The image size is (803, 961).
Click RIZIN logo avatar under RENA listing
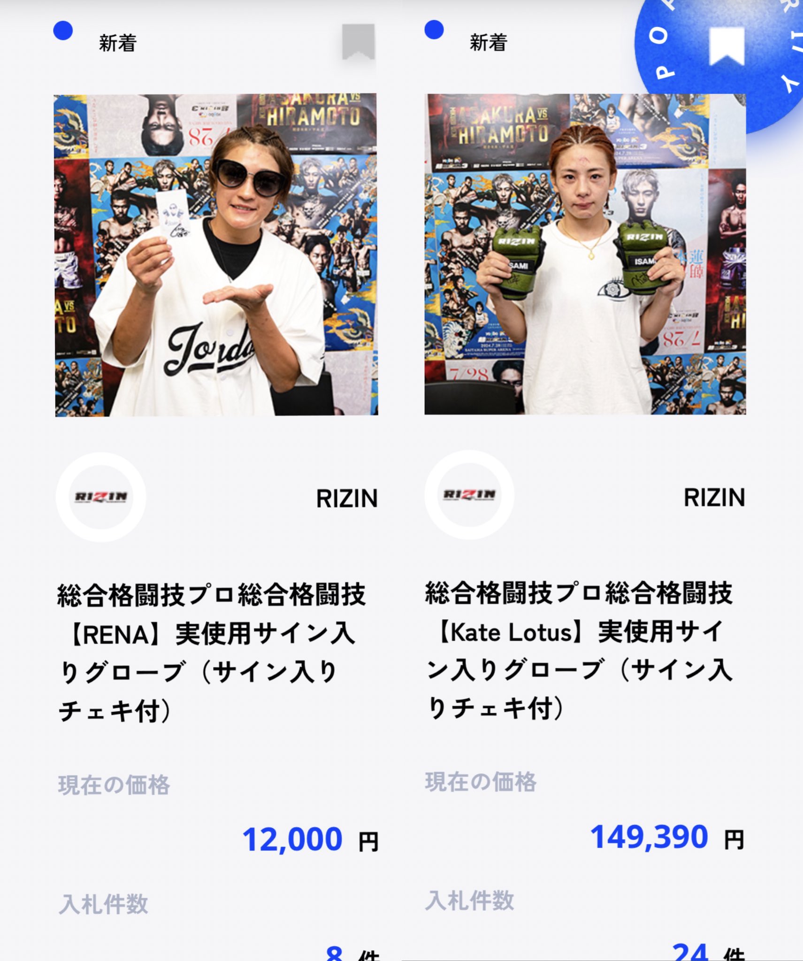click(101, 497)
